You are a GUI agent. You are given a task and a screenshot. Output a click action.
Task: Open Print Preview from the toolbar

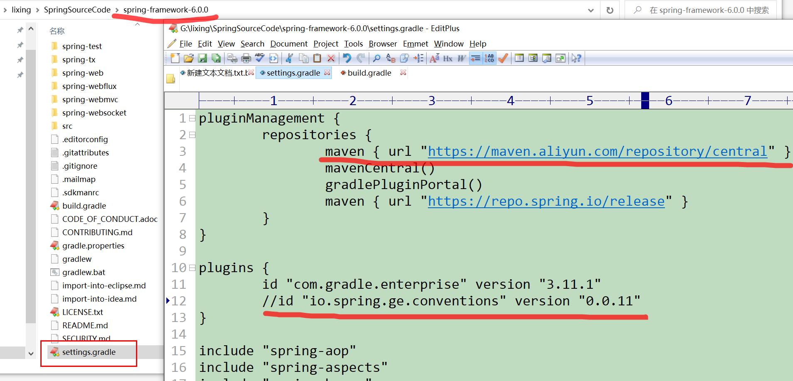point(232,58)
